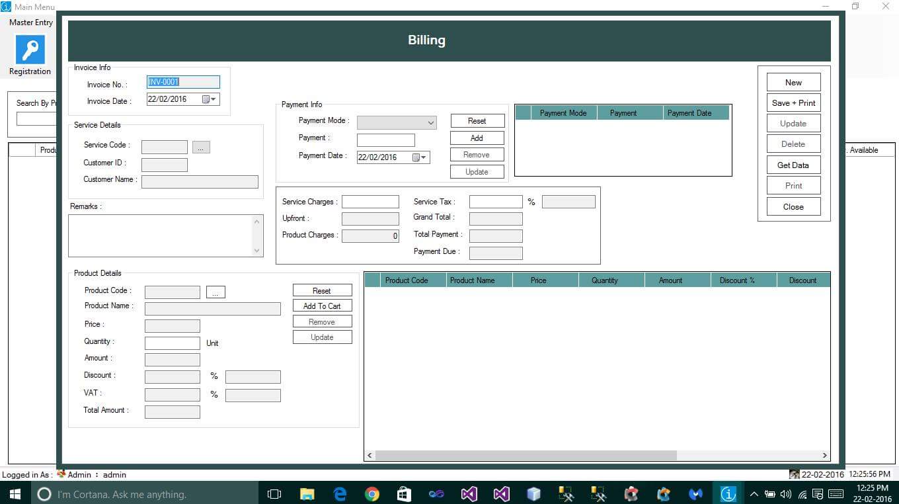Image resolution: width=899 pixels, height=504 pixels.
Task: Click inside the Remarks text area
Action: click(162, 235)
